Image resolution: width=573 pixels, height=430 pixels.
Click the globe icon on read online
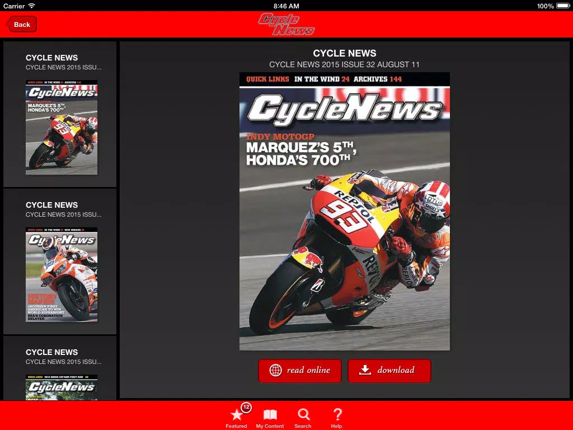[x=275, y=371]
